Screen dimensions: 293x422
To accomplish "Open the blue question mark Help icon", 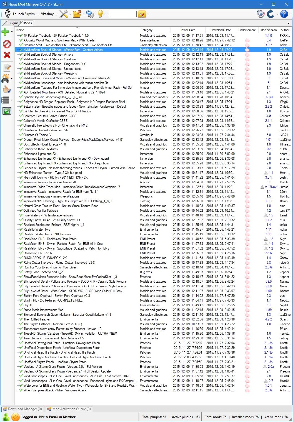I will [284, 14].
